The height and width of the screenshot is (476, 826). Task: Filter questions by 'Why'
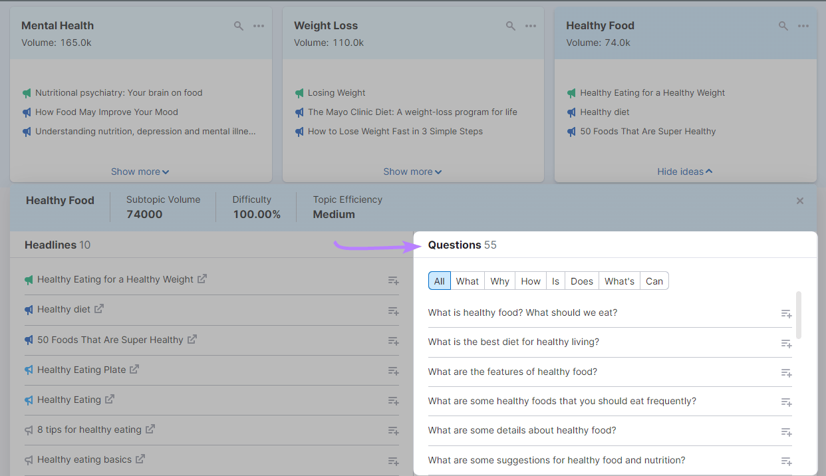click(499, 281)
